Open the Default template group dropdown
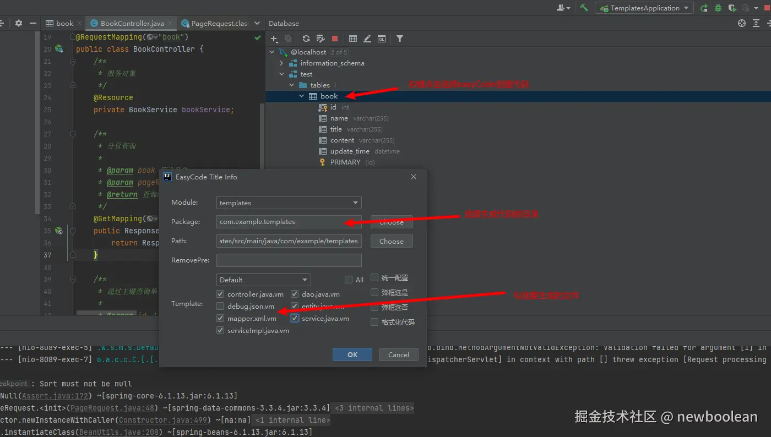Screen dimensions: 771x437 pyautogui.click(x=264, y=280)
